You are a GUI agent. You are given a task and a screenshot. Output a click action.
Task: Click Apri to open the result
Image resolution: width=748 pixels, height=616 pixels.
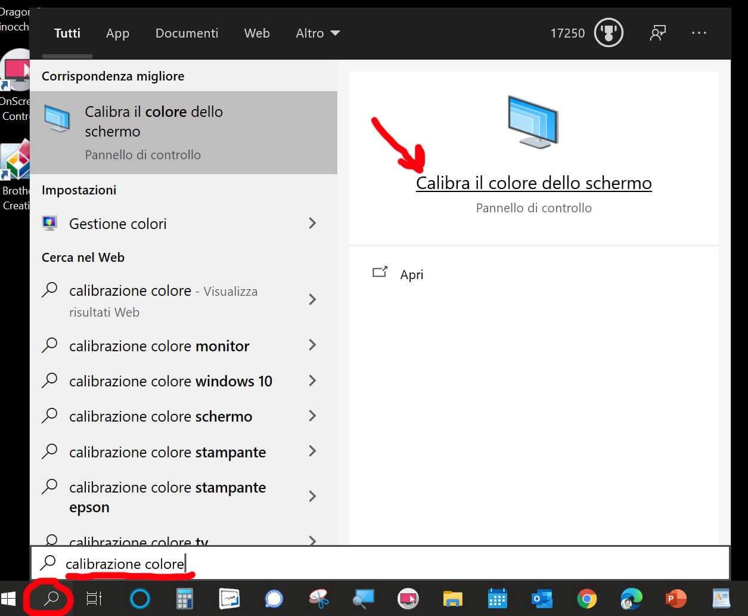[x=411, y=274]
